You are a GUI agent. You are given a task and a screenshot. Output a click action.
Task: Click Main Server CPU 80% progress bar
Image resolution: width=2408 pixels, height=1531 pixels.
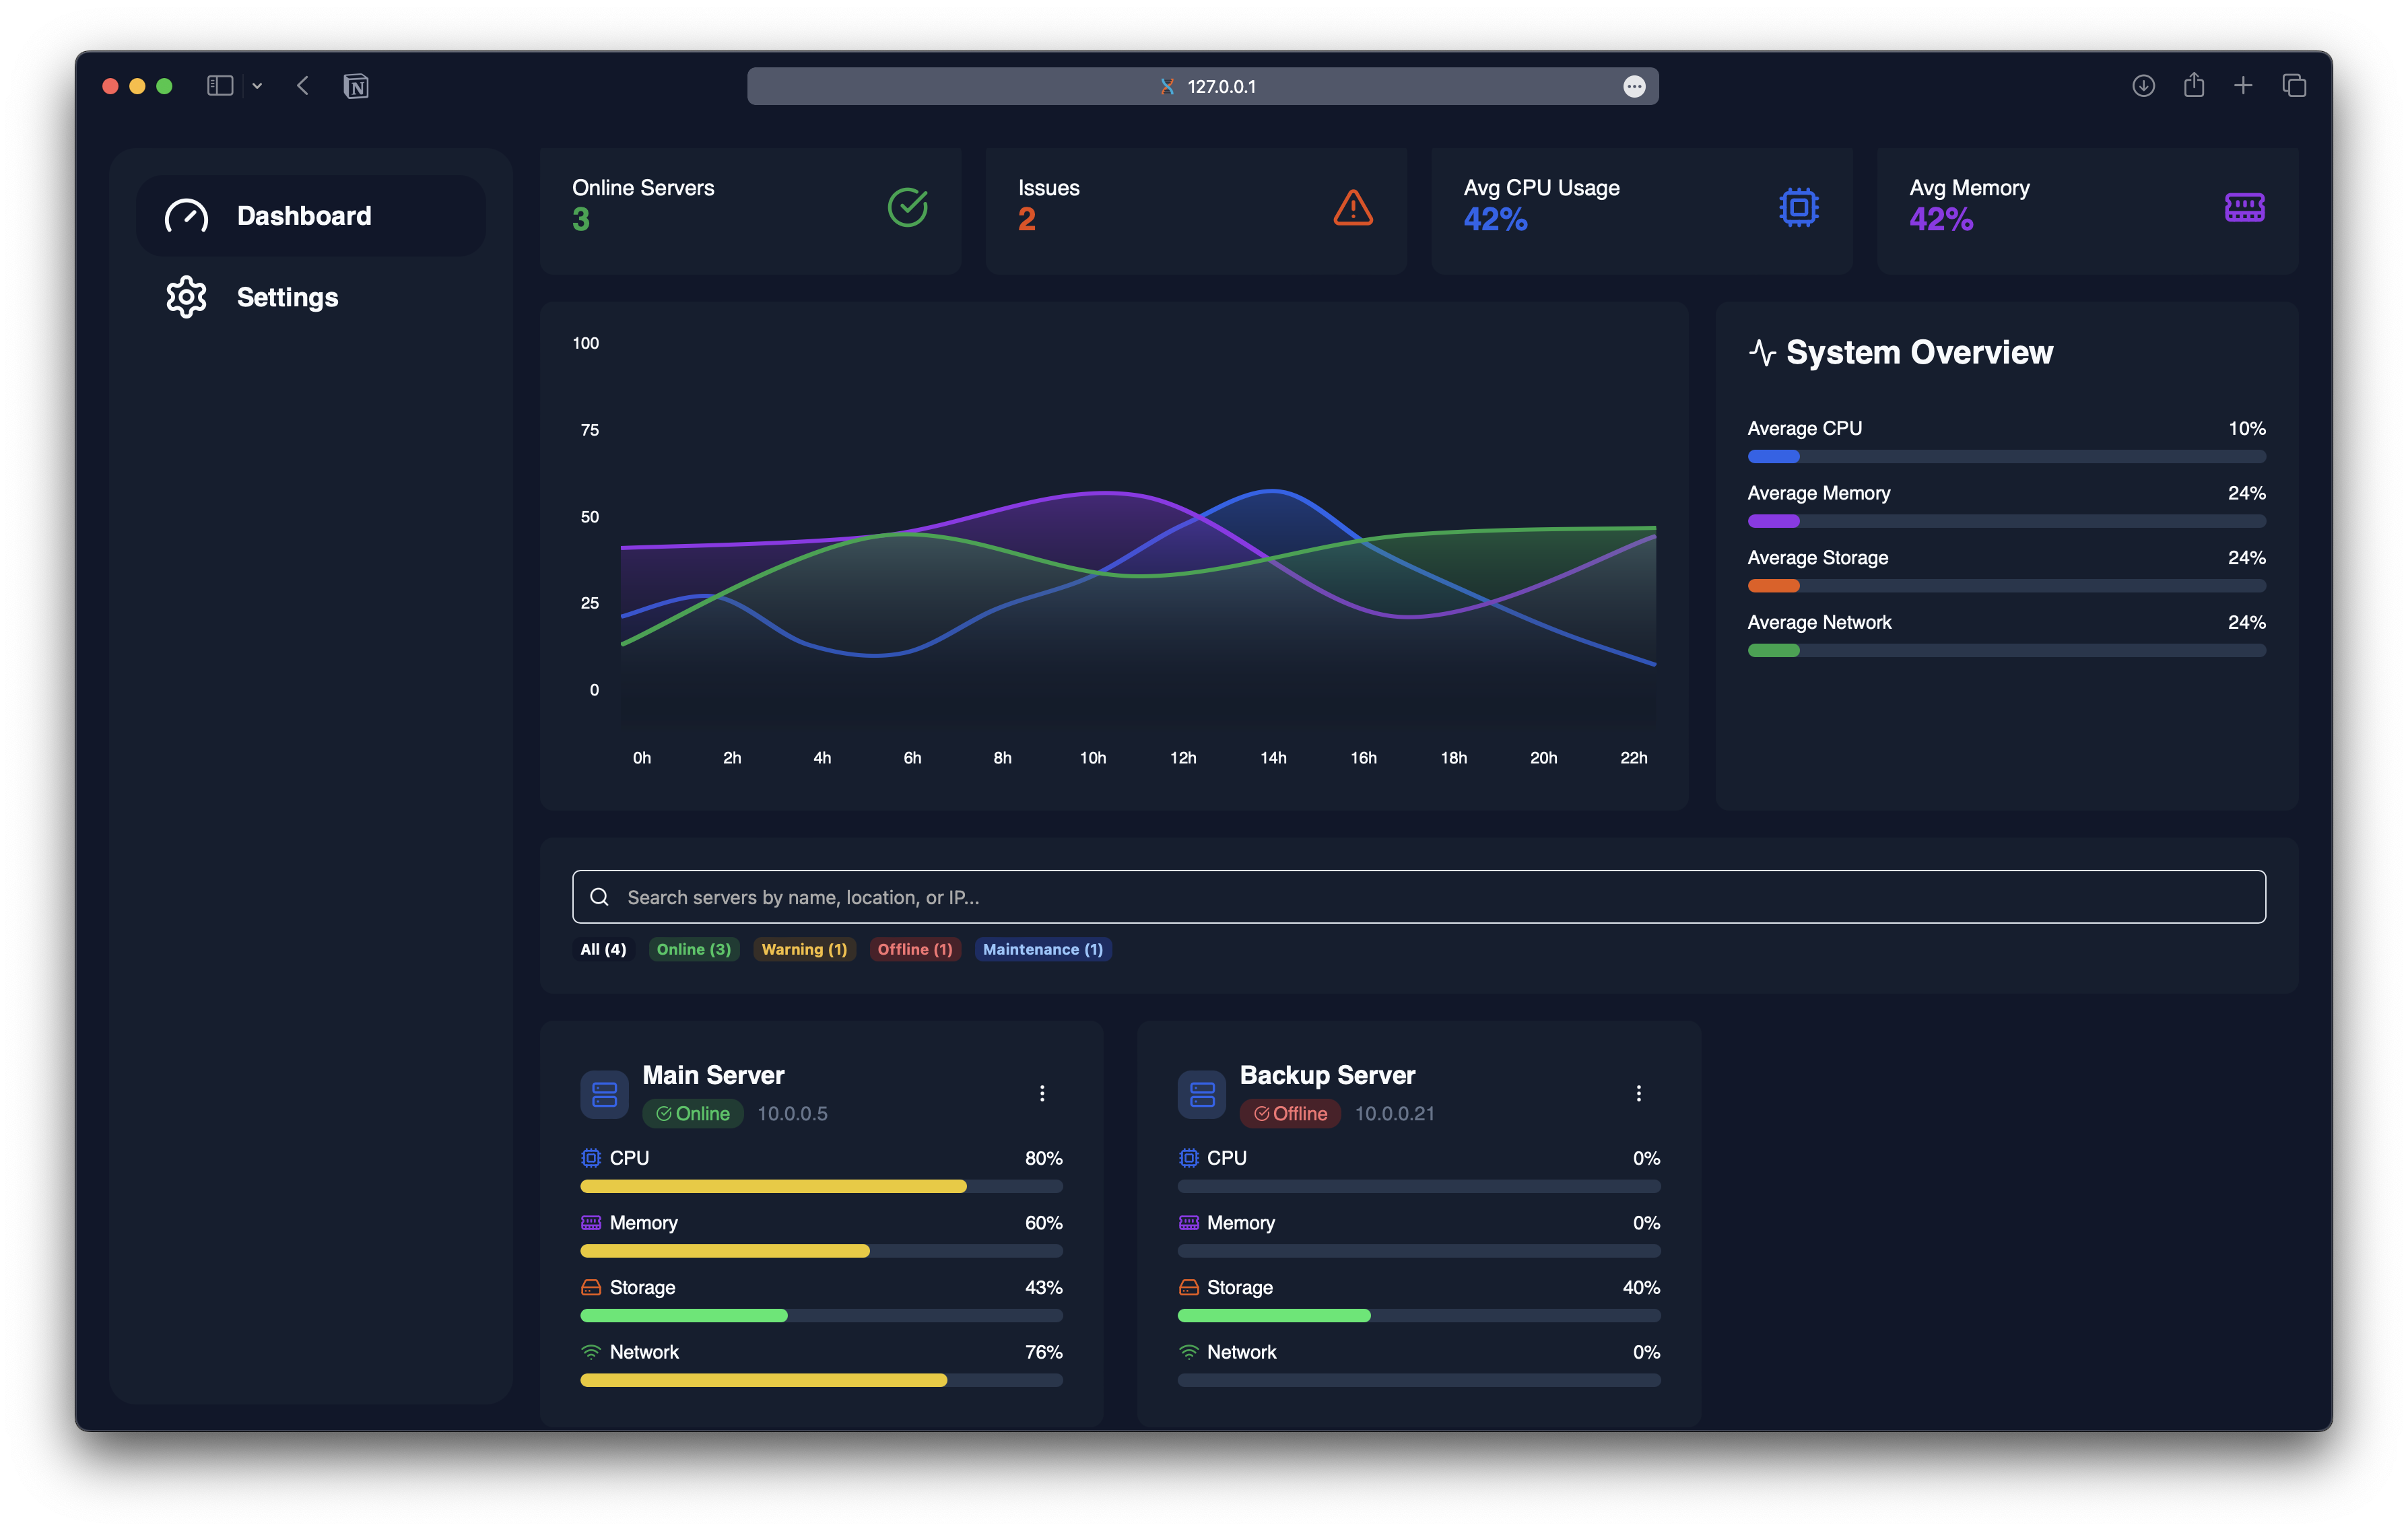[x=821, y=1186]
